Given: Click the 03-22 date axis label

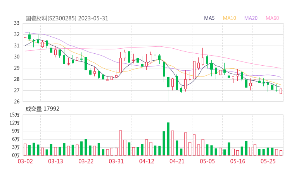Looking at the screenshot, I should [86, 161].
